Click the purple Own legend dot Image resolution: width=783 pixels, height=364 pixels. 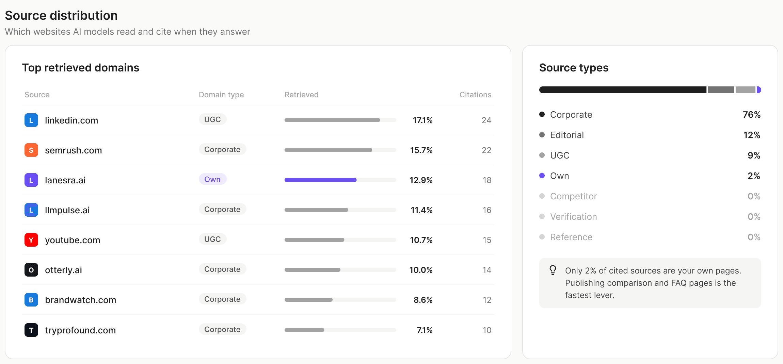pyautogui.click(x=542, y=176)
